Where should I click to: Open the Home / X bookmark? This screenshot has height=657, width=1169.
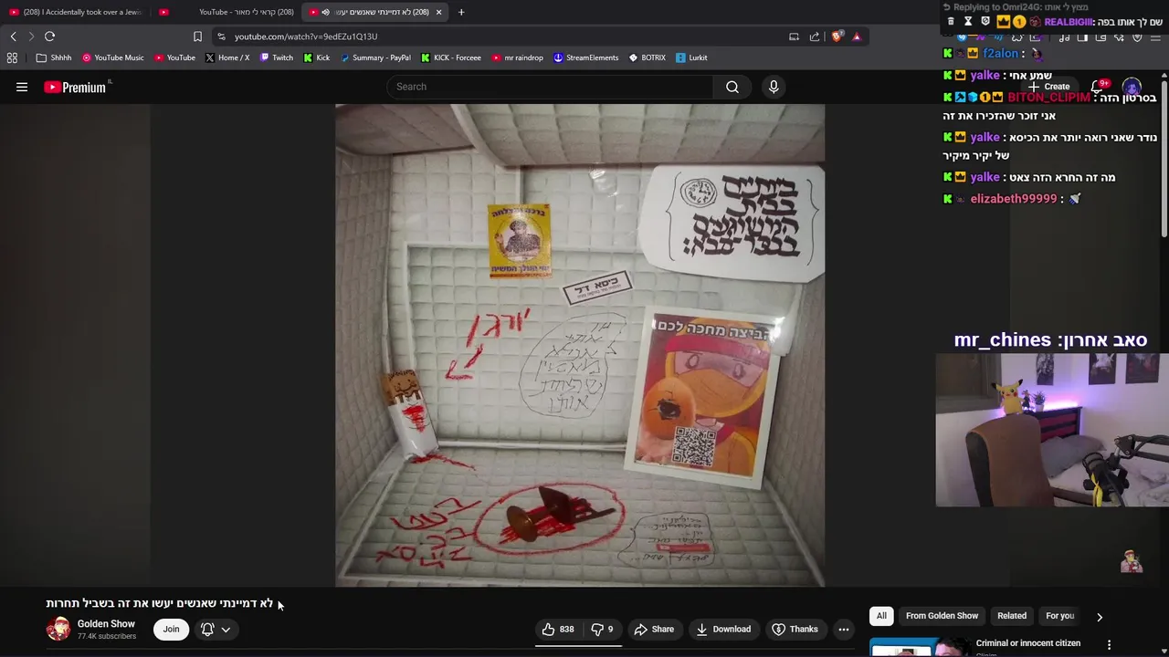coord(227,57)
